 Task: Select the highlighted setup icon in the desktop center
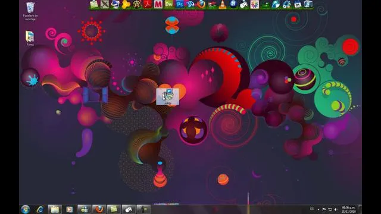(168, 96)
